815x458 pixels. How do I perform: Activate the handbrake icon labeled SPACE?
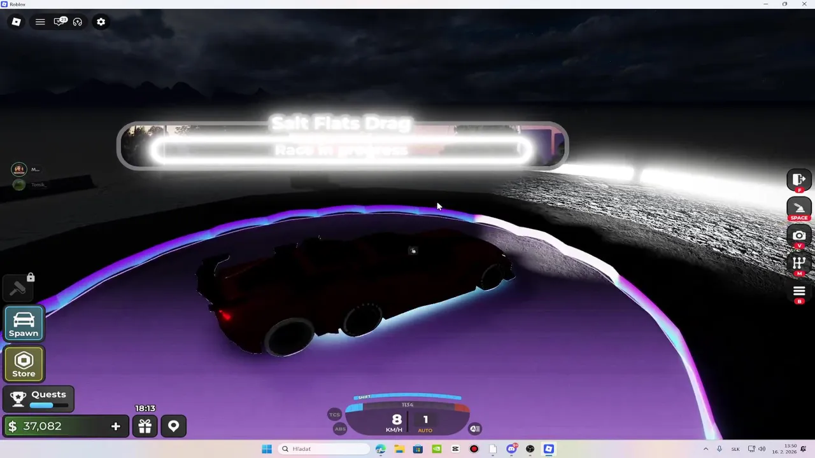(x=799, y=209)
